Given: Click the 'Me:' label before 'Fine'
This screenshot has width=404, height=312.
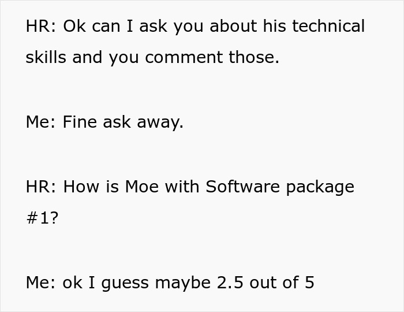Looking at the screenshot, I should (41, 122).
